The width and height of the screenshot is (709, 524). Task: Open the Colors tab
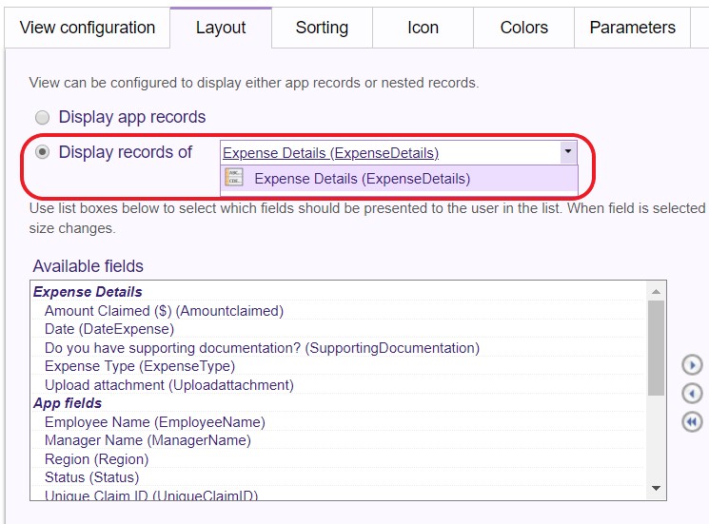point(523,28)
